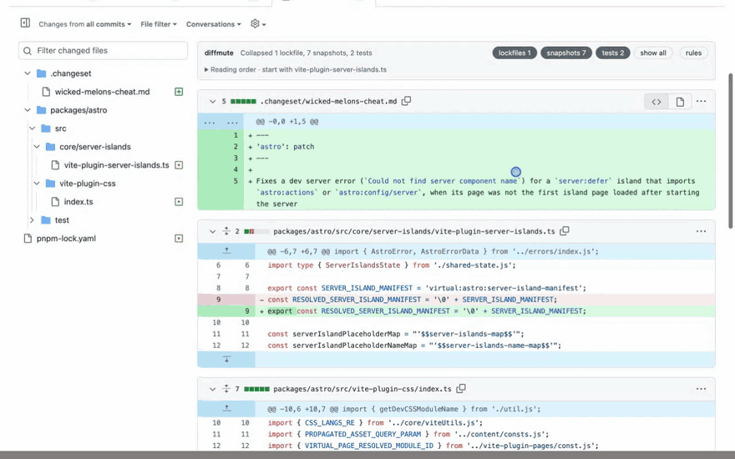735x459 pixels.
Task: Expand lines above in vite-plugin-server-islands.ts hunk
Action: [x=226, y=251]
